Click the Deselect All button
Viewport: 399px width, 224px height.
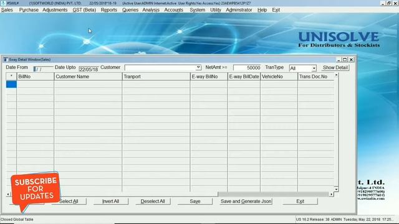(153, 201)
